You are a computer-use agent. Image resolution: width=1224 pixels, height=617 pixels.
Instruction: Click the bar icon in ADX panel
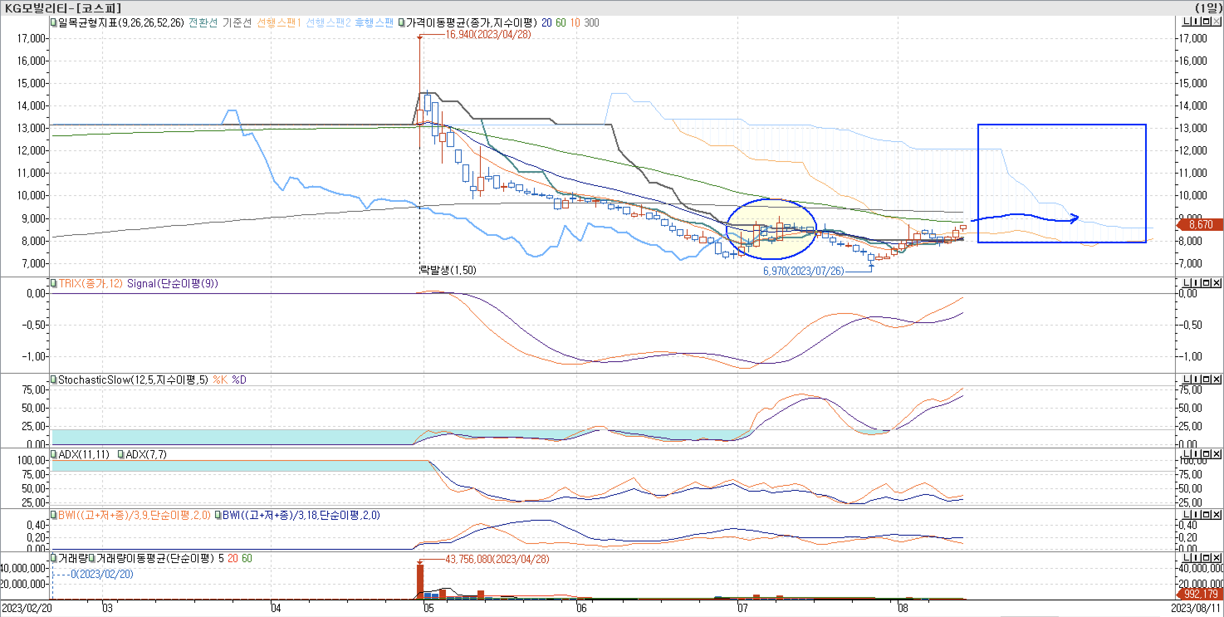click(x=1196, y=454)
